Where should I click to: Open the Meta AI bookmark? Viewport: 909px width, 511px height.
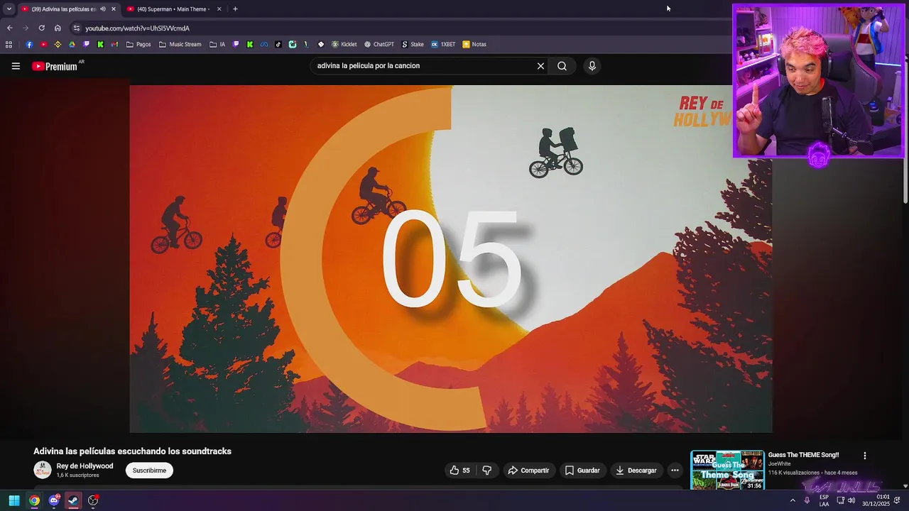click(x=264, y=44)
